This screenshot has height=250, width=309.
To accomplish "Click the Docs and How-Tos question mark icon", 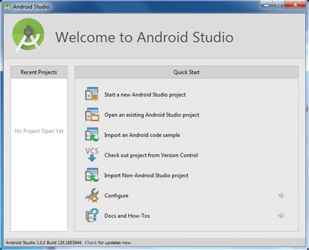I will pos(92,215).
